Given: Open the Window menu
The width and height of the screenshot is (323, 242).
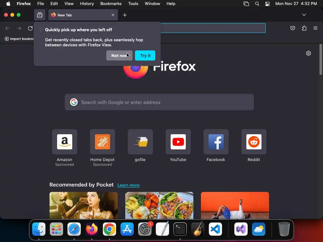Looking at the screenshot, I should pos(152,3).
